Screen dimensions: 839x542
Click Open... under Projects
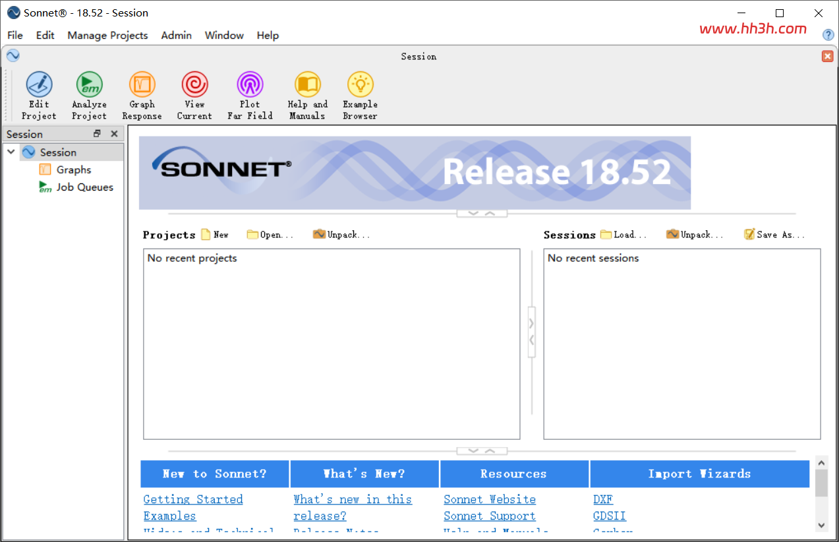[270, 235]
